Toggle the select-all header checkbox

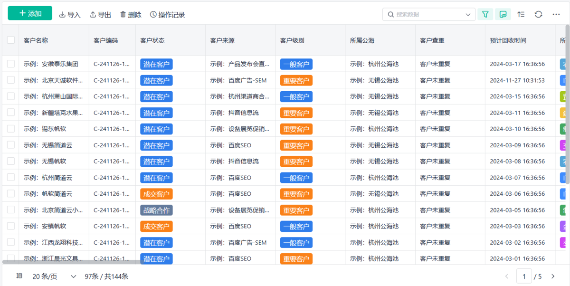[11, 40]
